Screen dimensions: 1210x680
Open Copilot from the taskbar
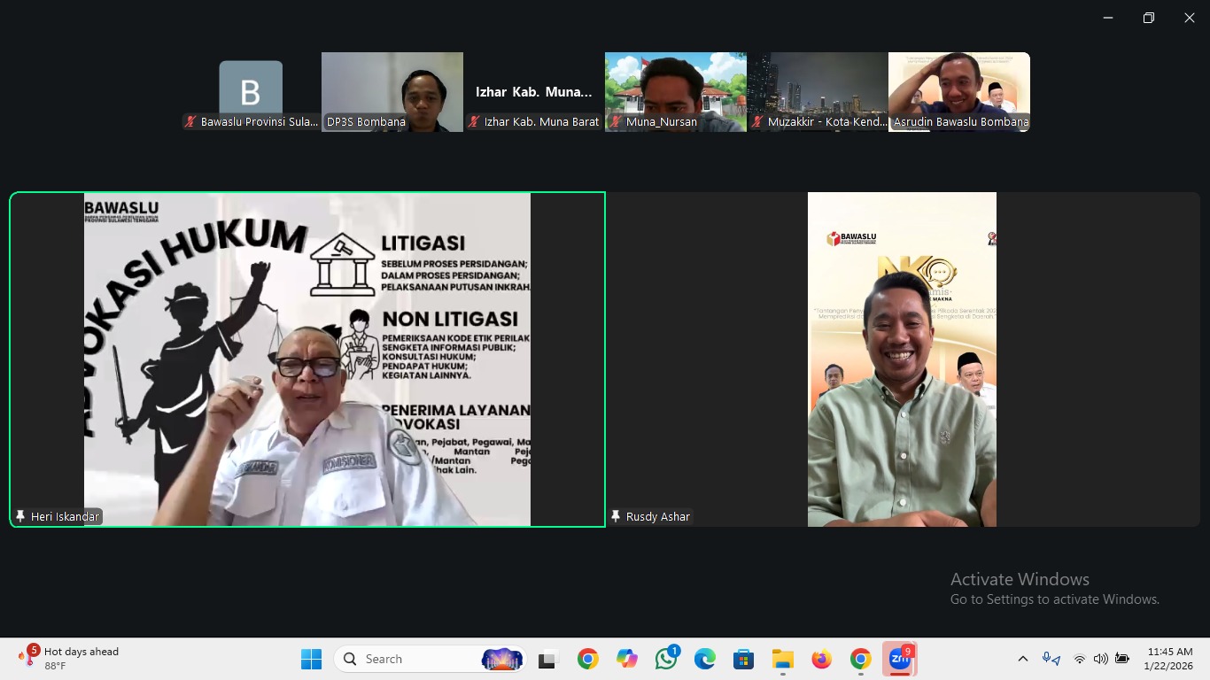(626, 659)
